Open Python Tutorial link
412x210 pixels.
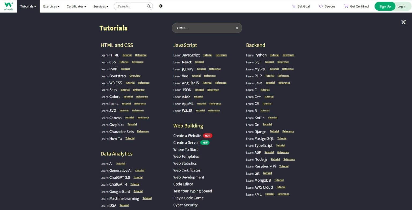(274, 55)
